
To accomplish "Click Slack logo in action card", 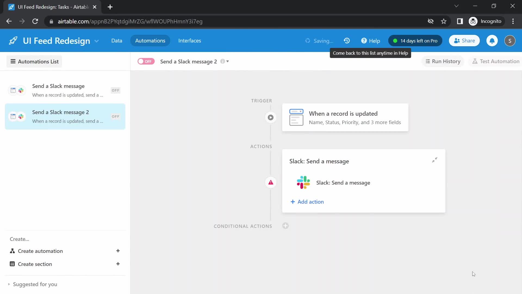I will pos(303,183).
